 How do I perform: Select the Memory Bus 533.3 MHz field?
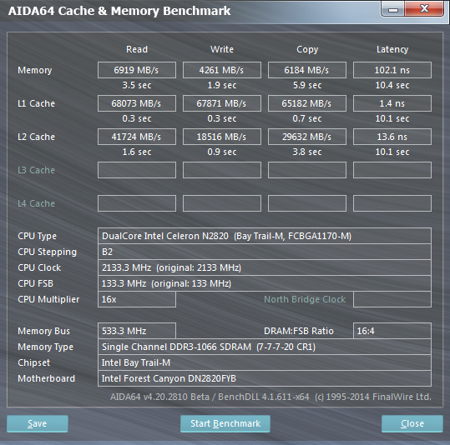click(137, 331)
